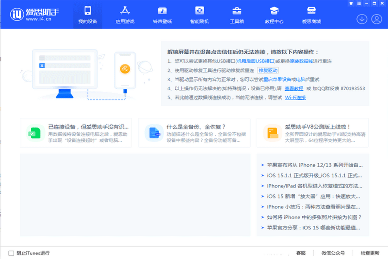
Task: Visit the 爱思商城 store
Action: tap(311, 15)
